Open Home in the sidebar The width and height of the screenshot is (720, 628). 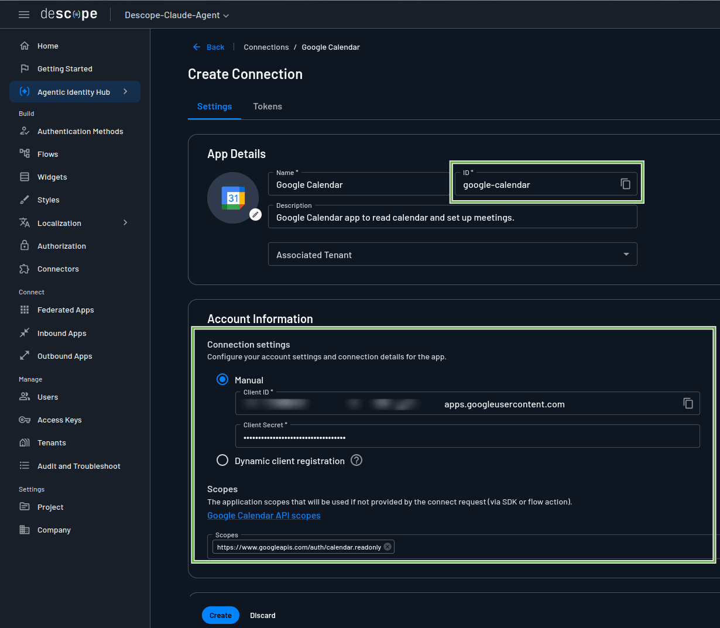point(75,46)
